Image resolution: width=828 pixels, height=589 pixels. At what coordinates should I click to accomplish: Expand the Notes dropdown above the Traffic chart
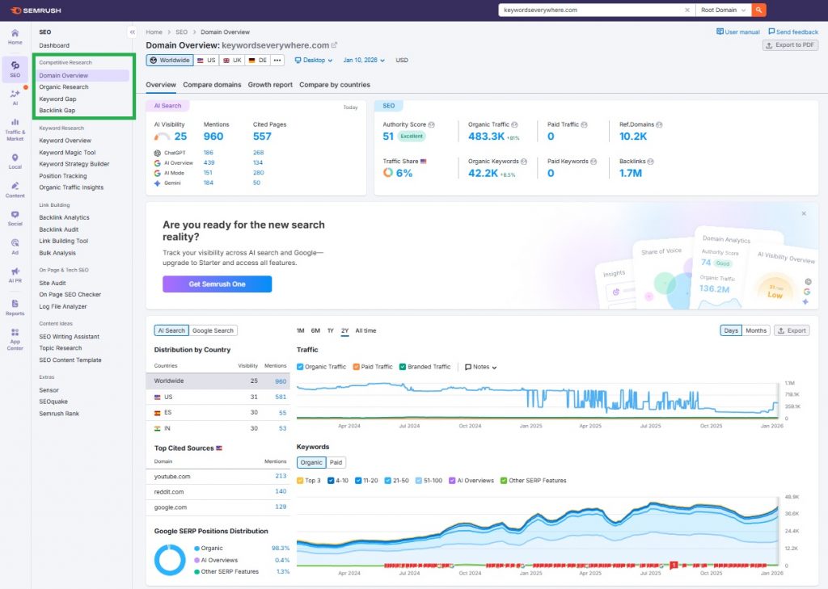(x=479, y=366)
